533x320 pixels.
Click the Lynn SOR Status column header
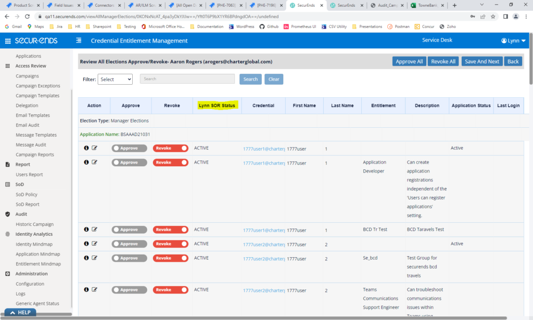[x=217, y=105]
